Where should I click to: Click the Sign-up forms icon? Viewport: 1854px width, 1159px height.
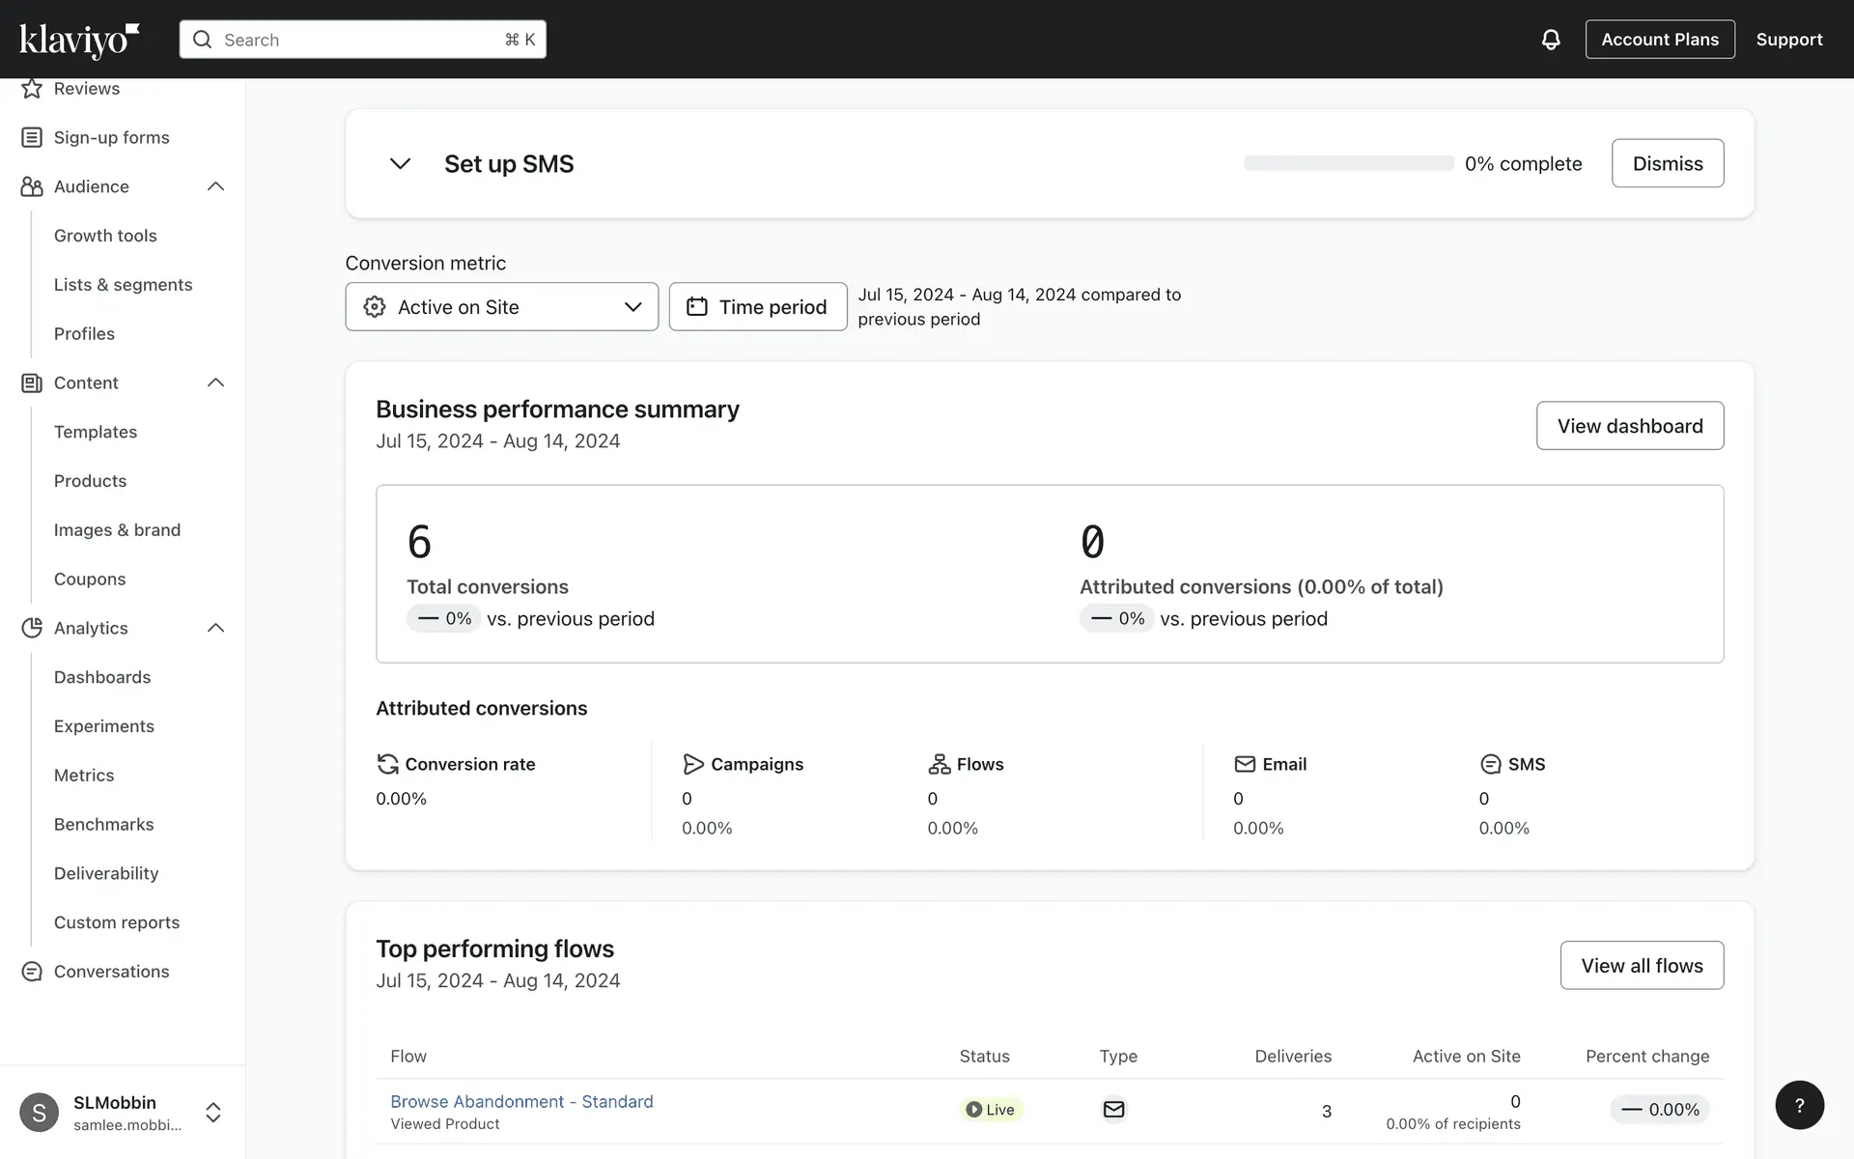32,137
